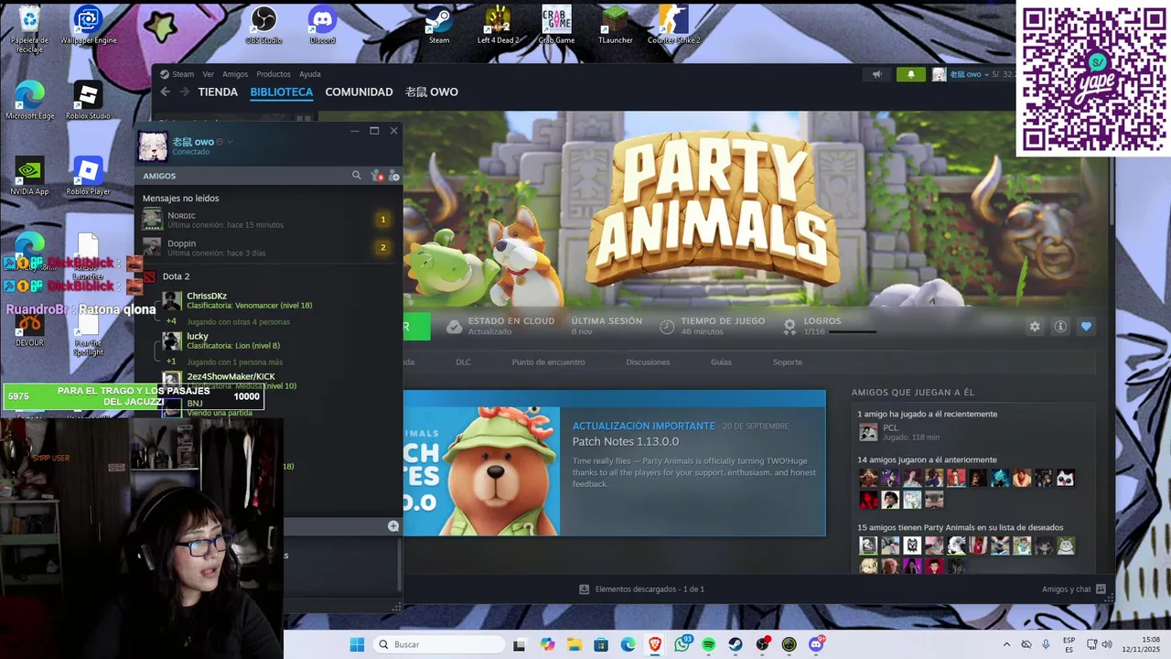1171x659 pixels.
Task: Expand lucky's party with +1 person
Action: pos(171,362)
